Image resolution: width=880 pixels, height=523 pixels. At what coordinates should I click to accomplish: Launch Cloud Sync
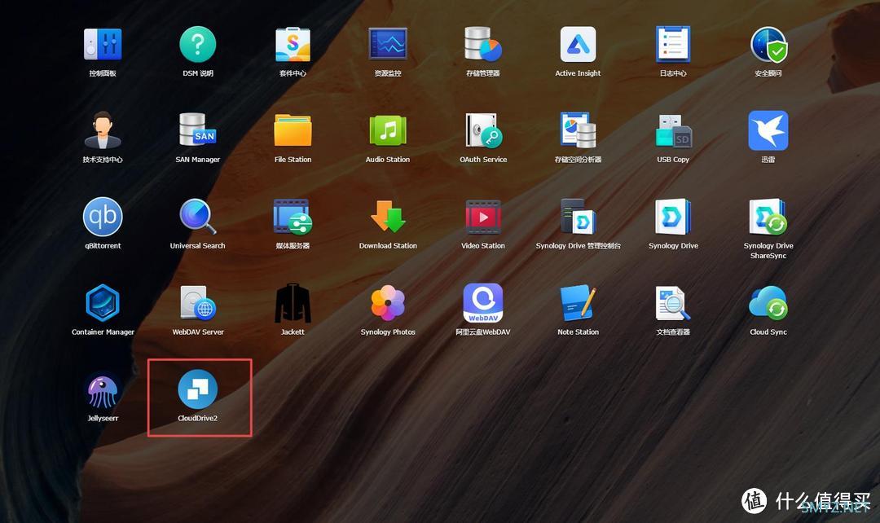point(768,303)
